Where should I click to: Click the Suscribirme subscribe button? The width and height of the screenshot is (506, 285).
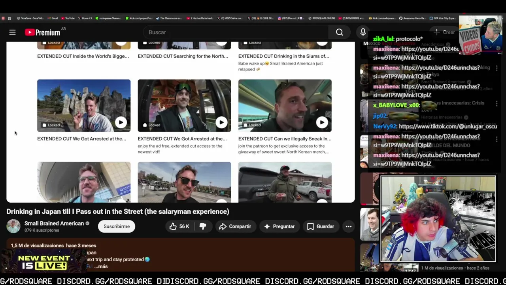117,226
